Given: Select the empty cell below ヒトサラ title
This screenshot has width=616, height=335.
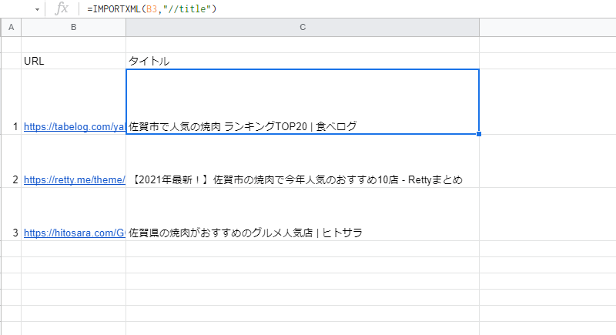Looking at the screenshot, I should click(303, 249).
